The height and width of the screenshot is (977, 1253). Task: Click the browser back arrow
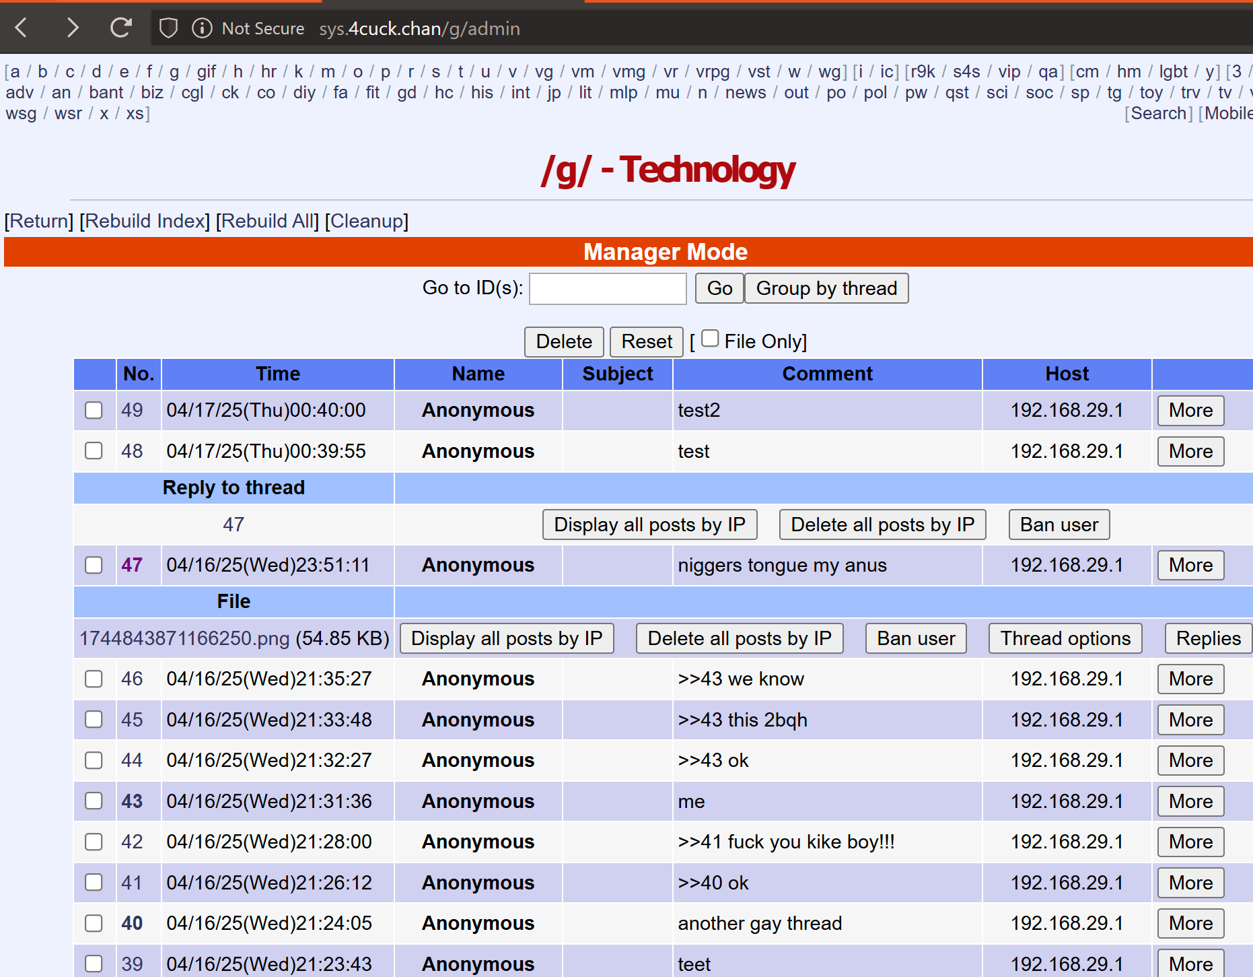(22, 28)
